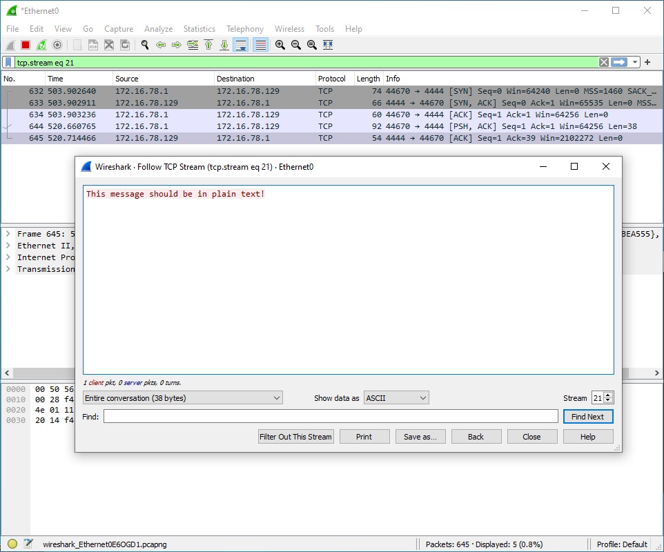Expand the Ethernet II tree item
Viewport: 664px width, 552px height.
point(8,246)
